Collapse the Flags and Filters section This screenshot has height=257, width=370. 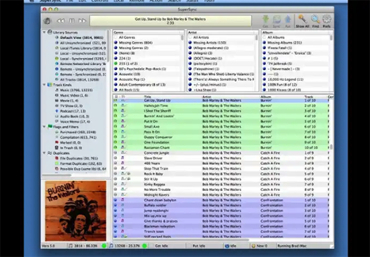44,126
